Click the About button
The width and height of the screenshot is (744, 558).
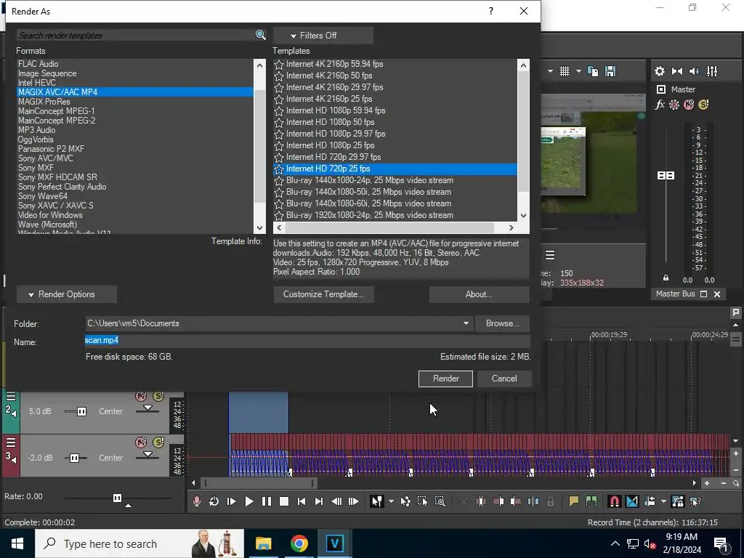[480, 294]
